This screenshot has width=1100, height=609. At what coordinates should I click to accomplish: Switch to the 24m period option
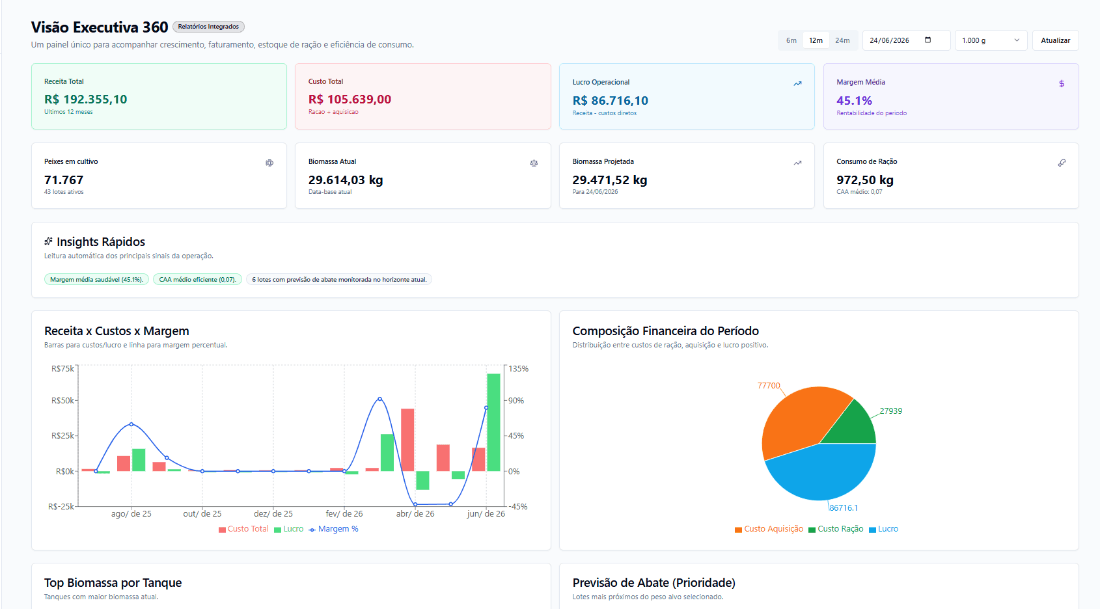(x=842, y=40)
